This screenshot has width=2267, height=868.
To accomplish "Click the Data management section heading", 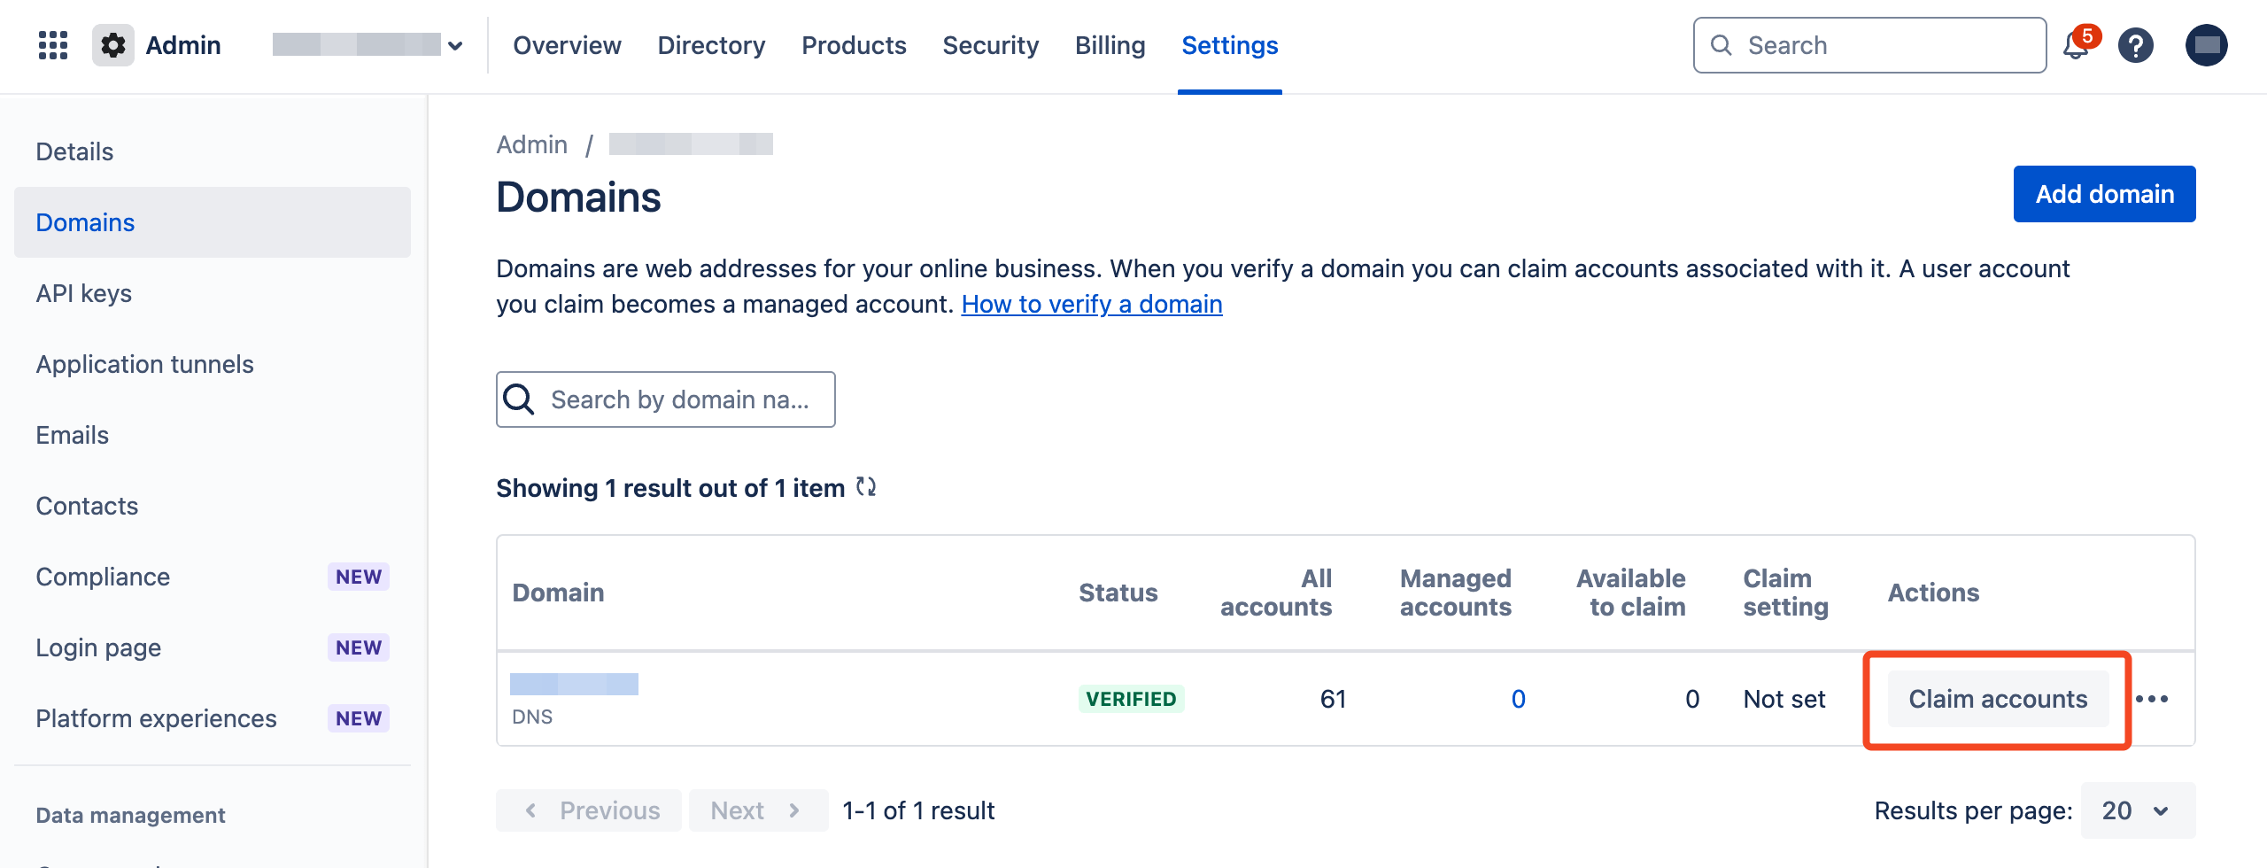I will point(130,815).
